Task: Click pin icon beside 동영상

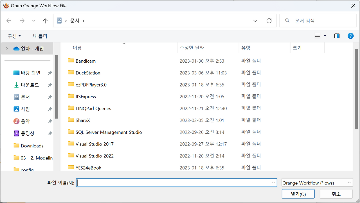Action: tap(50, 134)
